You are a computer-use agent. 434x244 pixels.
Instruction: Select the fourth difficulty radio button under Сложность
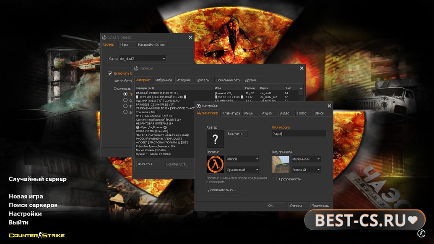pos(125,112)
